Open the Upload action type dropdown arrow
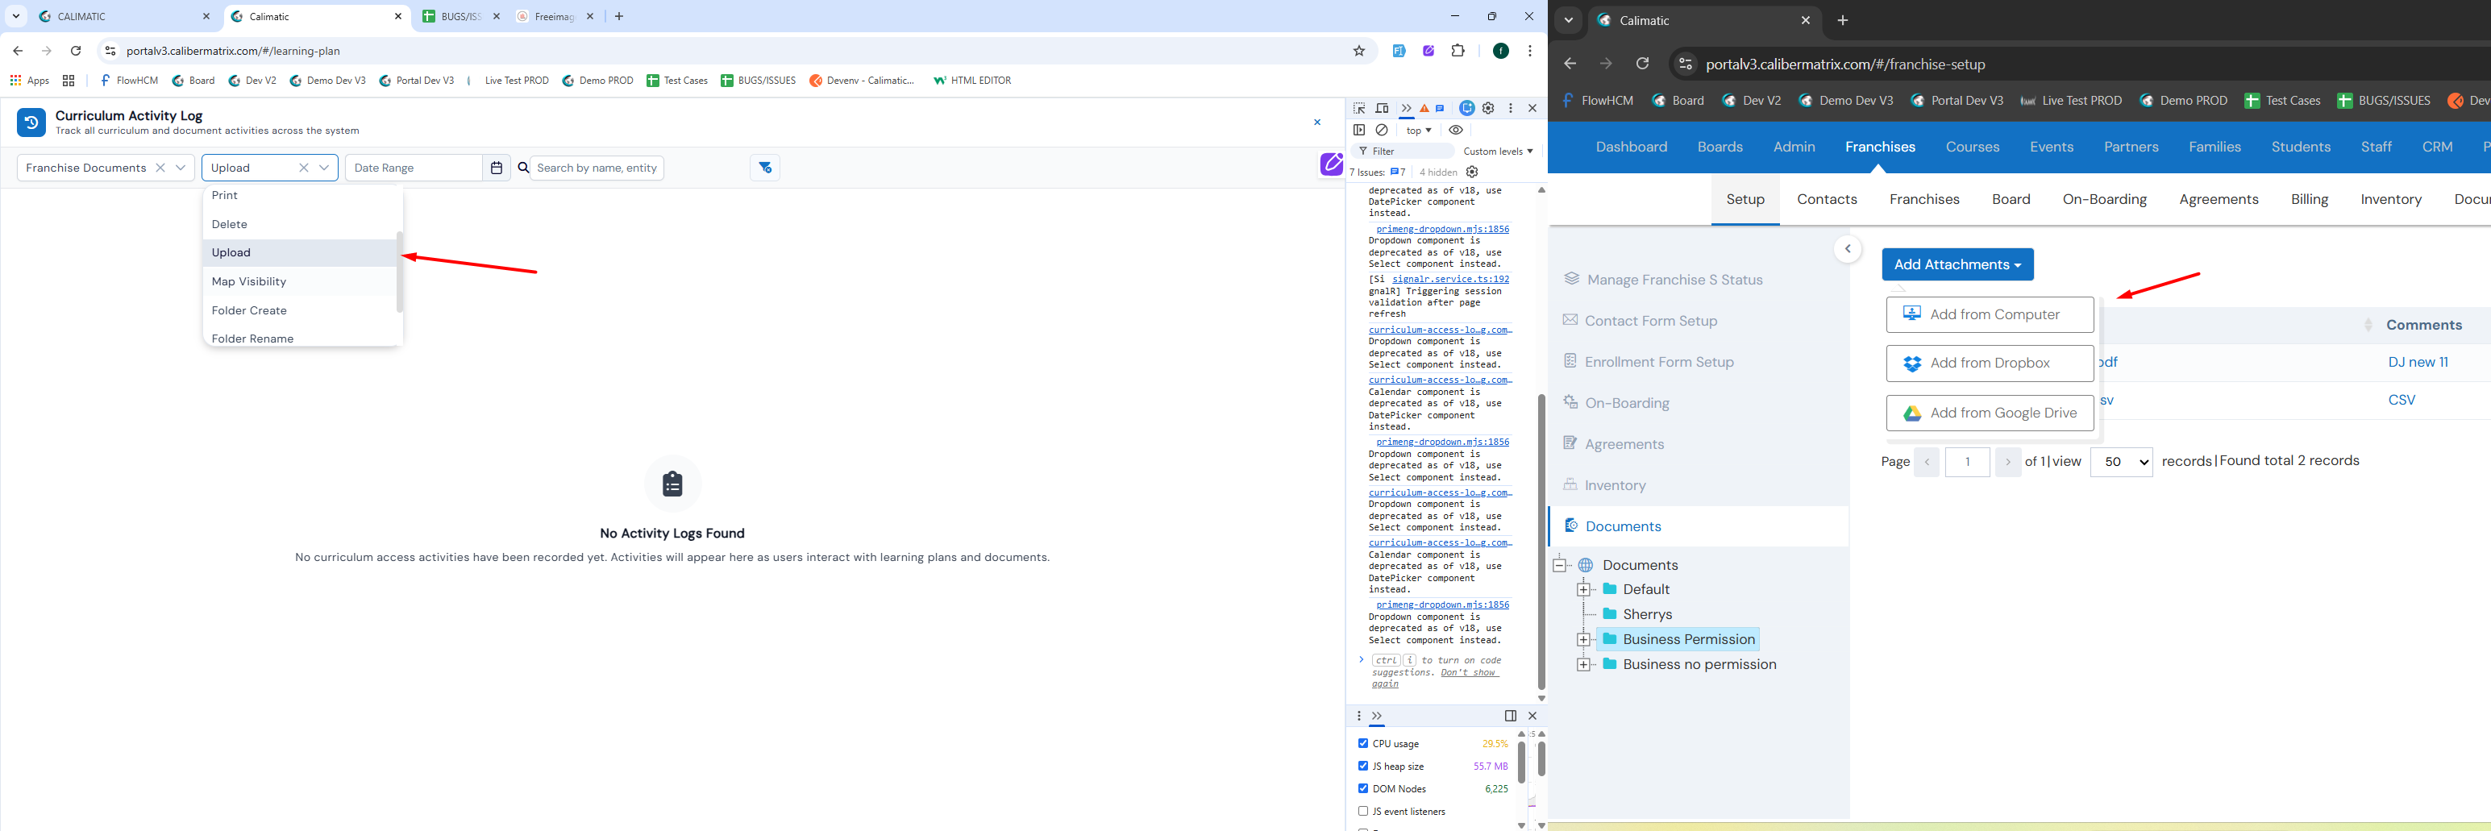 [324, 168]
